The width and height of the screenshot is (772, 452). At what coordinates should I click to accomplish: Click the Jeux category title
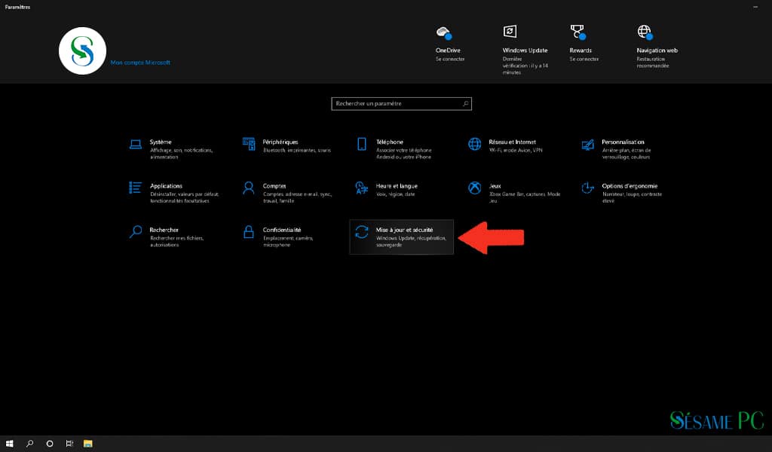tap(495, 186)
